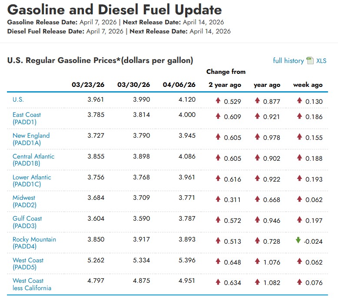The width and height of the screenshot is (338, 298).
Task: Open West Coast less California link
Action: [32, 284]
